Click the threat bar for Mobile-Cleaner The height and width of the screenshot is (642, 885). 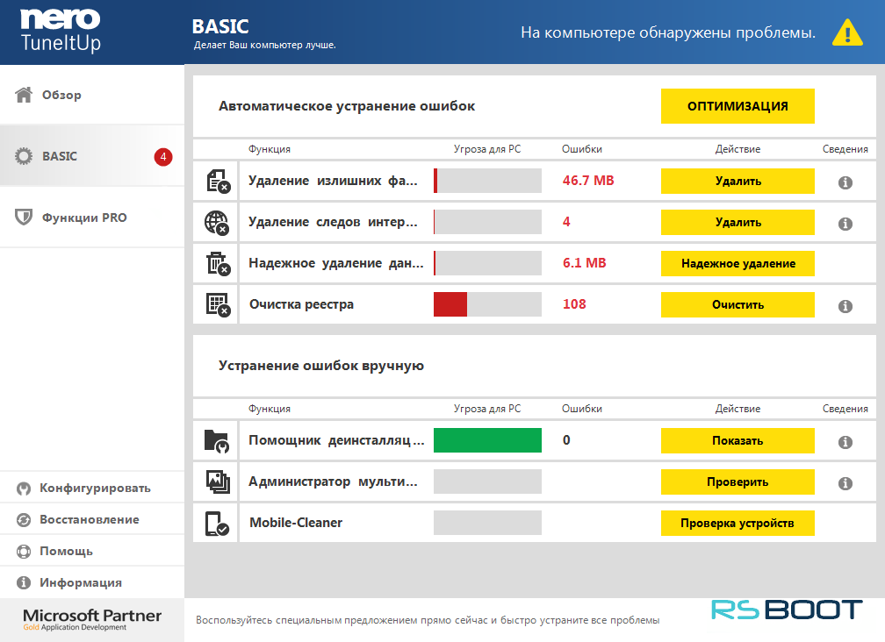point(487,523)
